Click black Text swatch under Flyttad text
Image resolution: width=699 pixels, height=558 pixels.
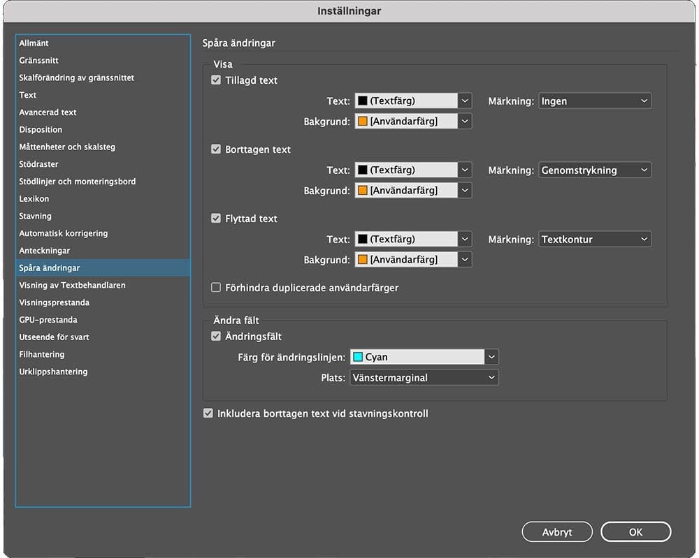coord(363,239)
